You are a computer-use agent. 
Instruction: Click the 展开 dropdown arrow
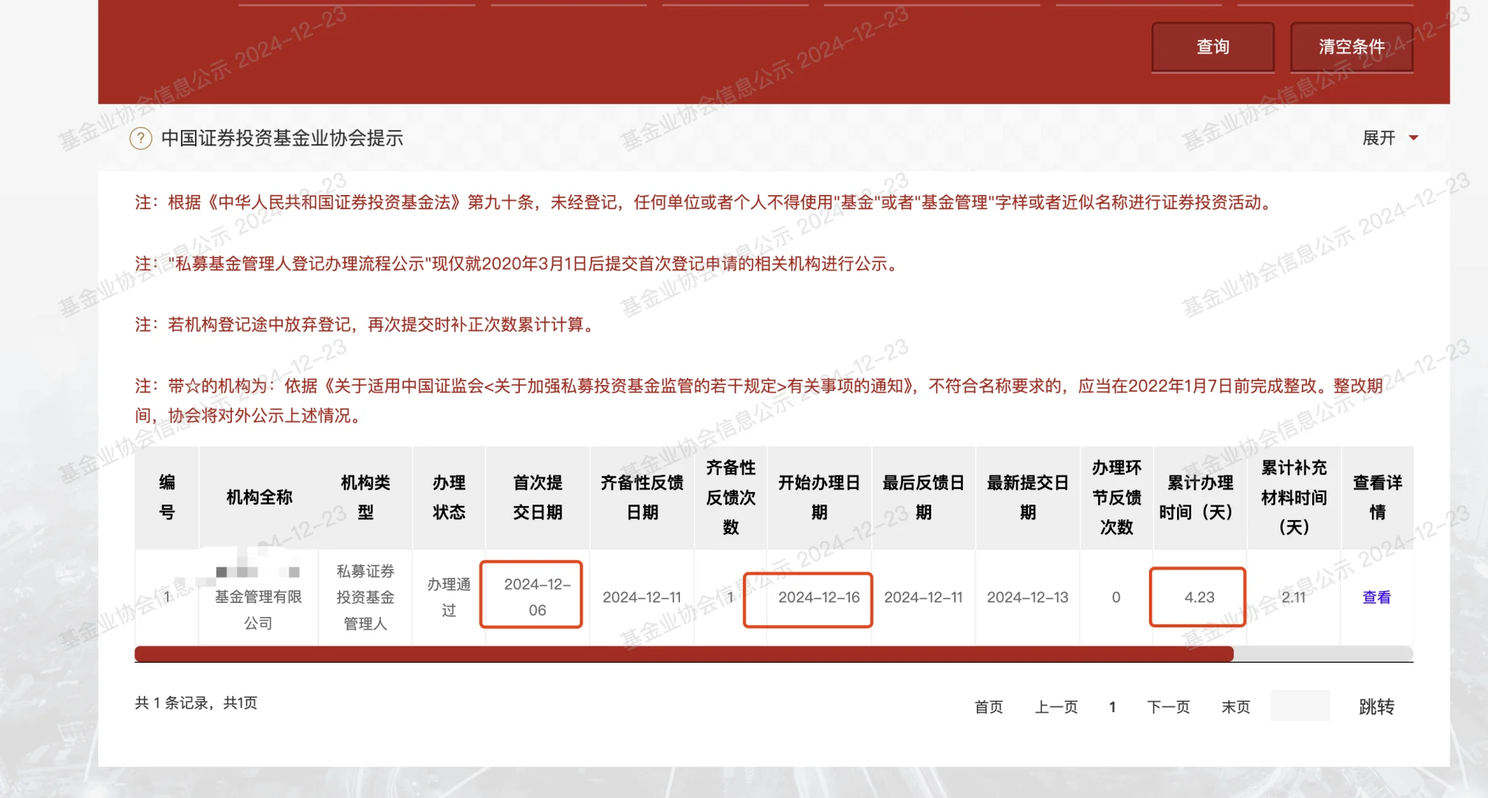click(x=1413, y=138)
